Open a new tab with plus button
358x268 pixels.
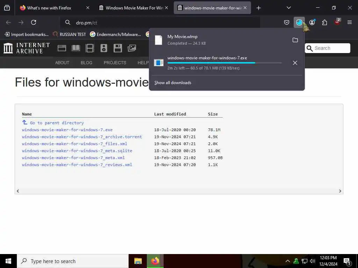258,8
